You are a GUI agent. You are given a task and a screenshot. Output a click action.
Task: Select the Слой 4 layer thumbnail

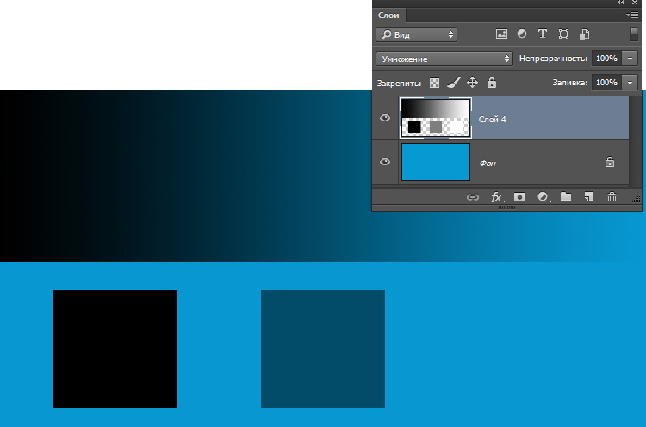pos(436,118)
